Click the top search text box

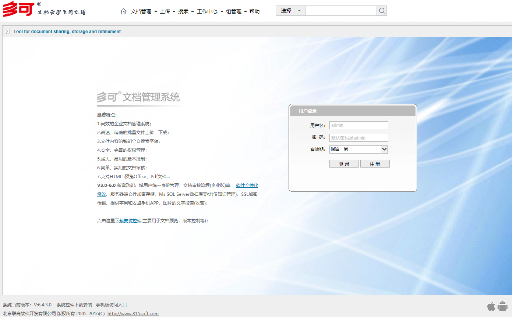[341, 11]
